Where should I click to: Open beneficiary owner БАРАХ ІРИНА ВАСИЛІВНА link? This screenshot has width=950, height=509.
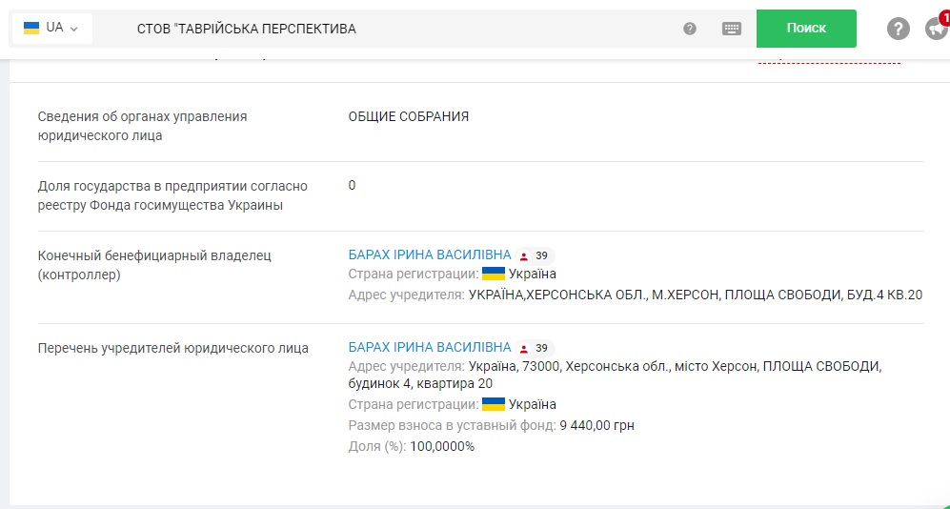(x=430, y=255)
